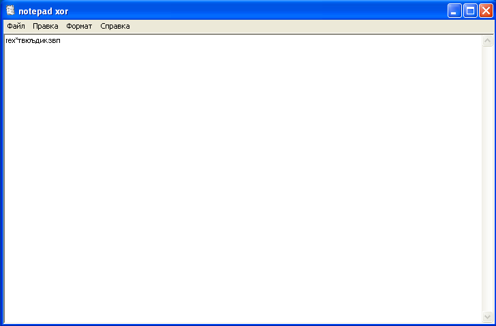This screenshot has width=496, height=326.
Task: Click the quotation mark after rex
Action: click(x=17, y=40)
